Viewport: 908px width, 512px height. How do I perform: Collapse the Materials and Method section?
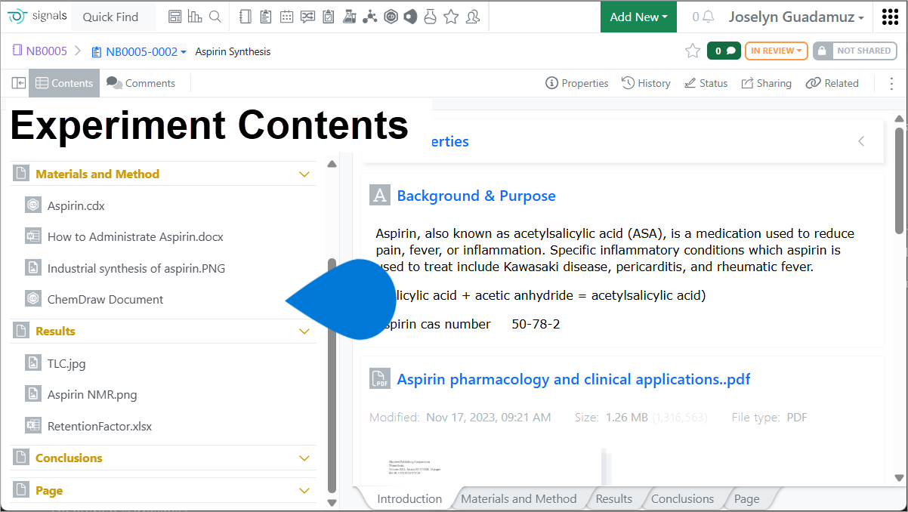coord(304,174)
